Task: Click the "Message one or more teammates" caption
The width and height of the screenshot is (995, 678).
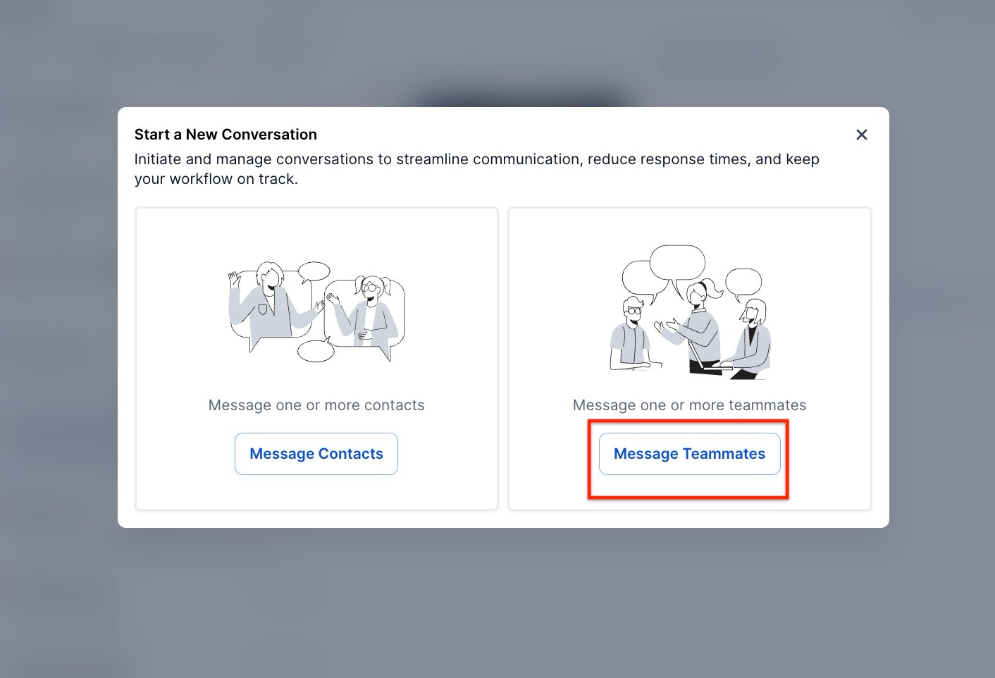Action: 689,405
